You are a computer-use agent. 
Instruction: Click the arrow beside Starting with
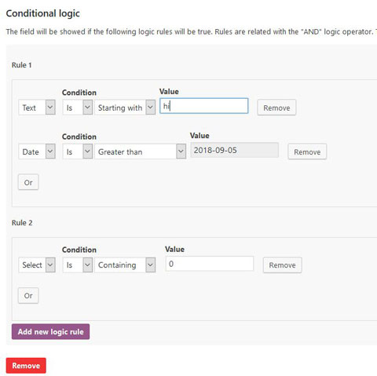point(151,108)
